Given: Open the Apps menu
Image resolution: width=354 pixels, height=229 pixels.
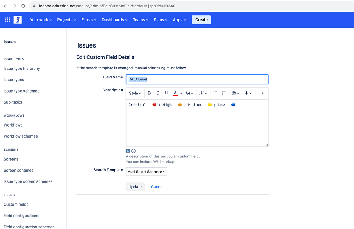Looking at the screenshot, I should [x=179, y=20].
